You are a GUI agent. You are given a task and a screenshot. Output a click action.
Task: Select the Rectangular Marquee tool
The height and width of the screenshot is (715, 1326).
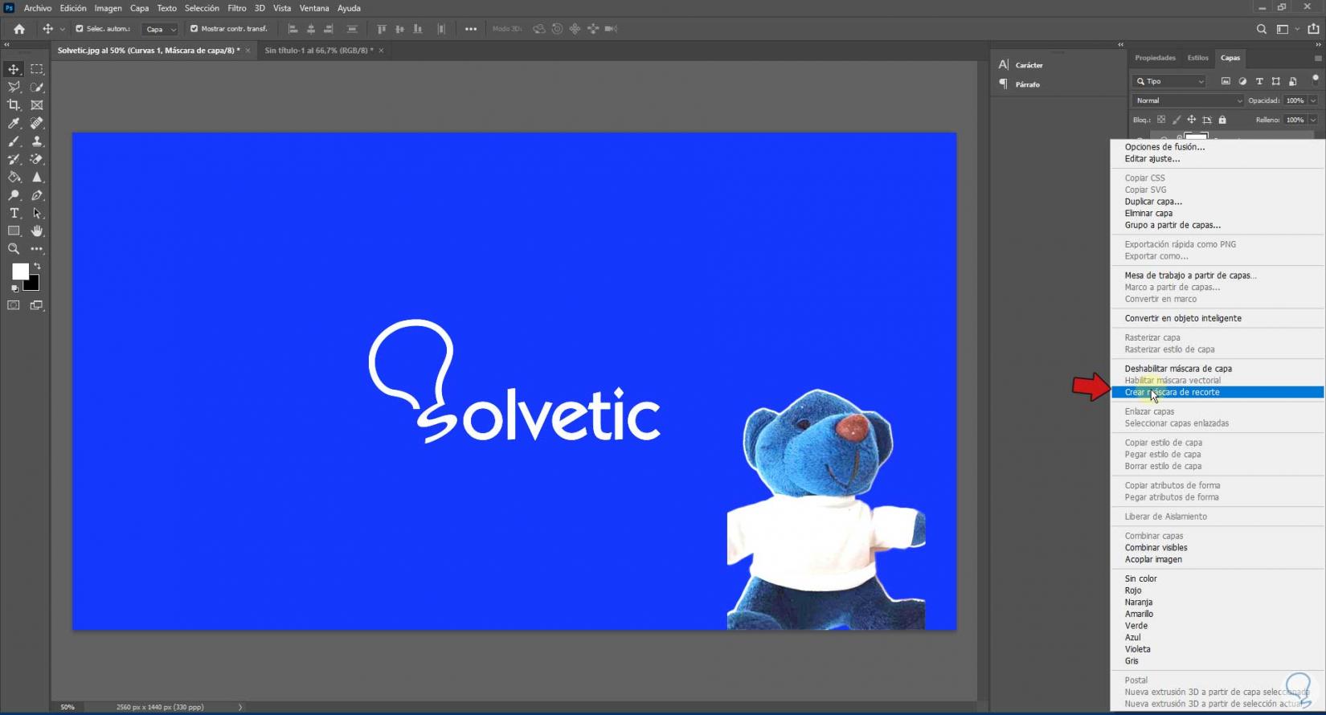point(37,69)
